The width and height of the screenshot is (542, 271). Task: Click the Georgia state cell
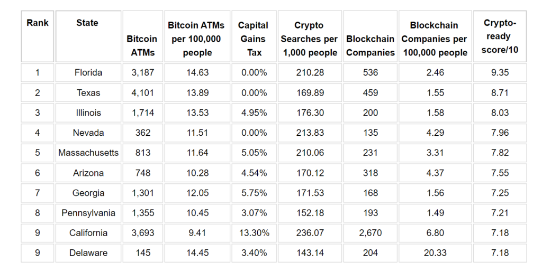coord(88,193)
